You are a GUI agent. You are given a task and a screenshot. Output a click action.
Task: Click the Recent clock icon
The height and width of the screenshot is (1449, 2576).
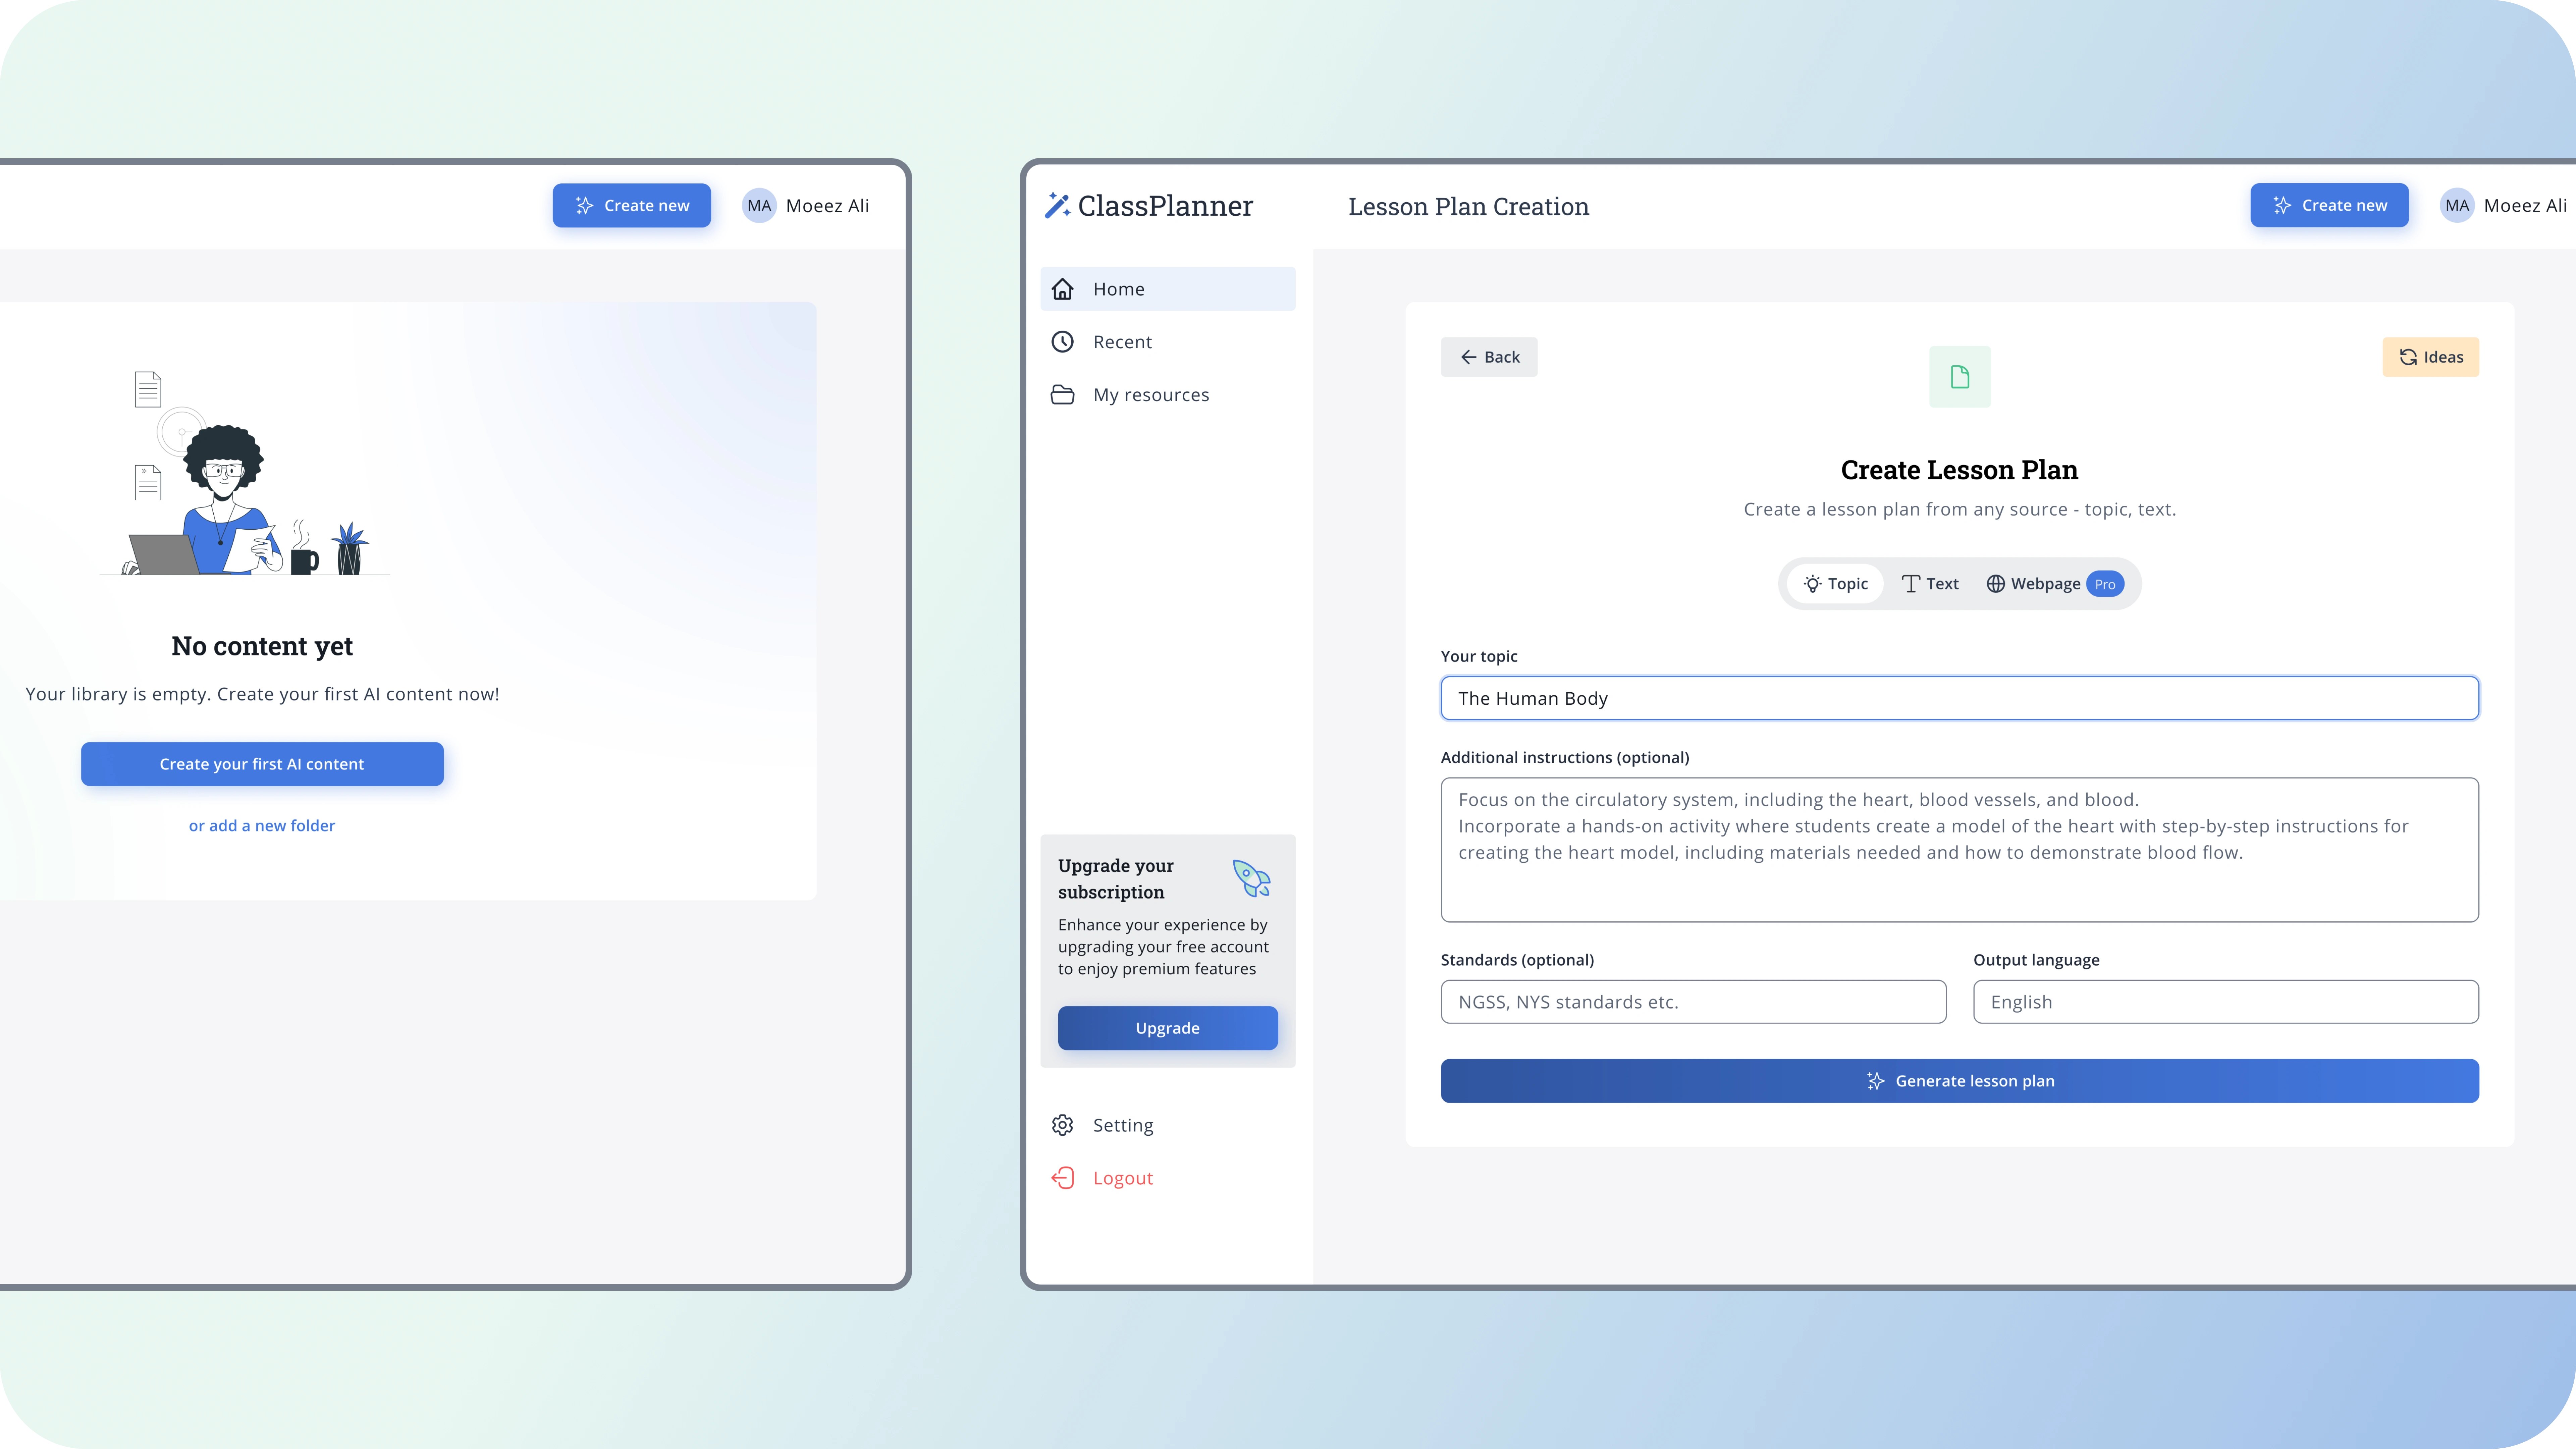pos(1062,342)
